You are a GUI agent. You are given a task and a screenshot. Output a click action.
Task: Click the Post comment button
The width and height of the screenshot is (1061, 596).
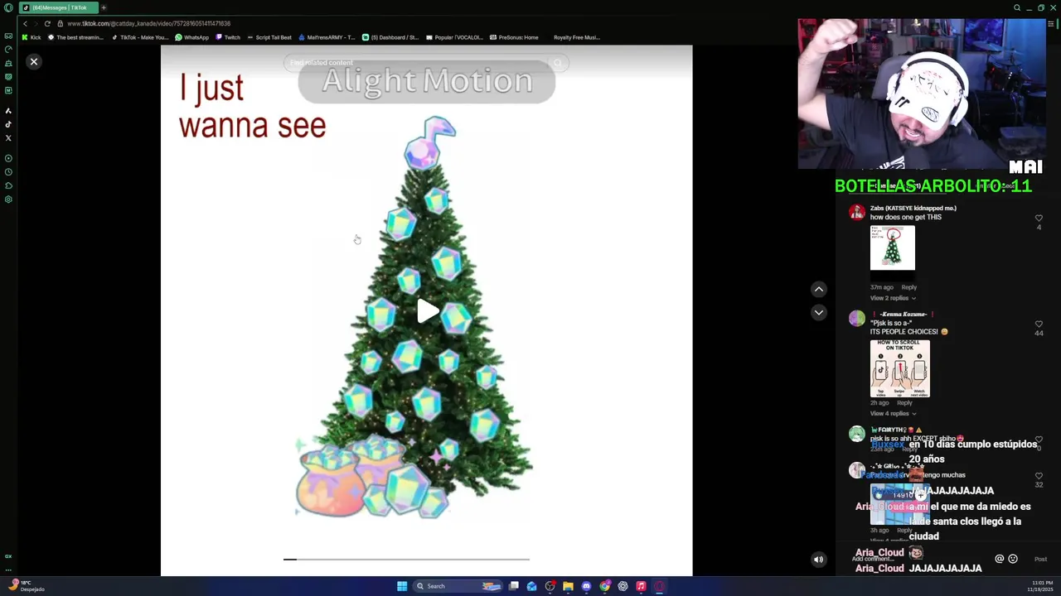1040,560
